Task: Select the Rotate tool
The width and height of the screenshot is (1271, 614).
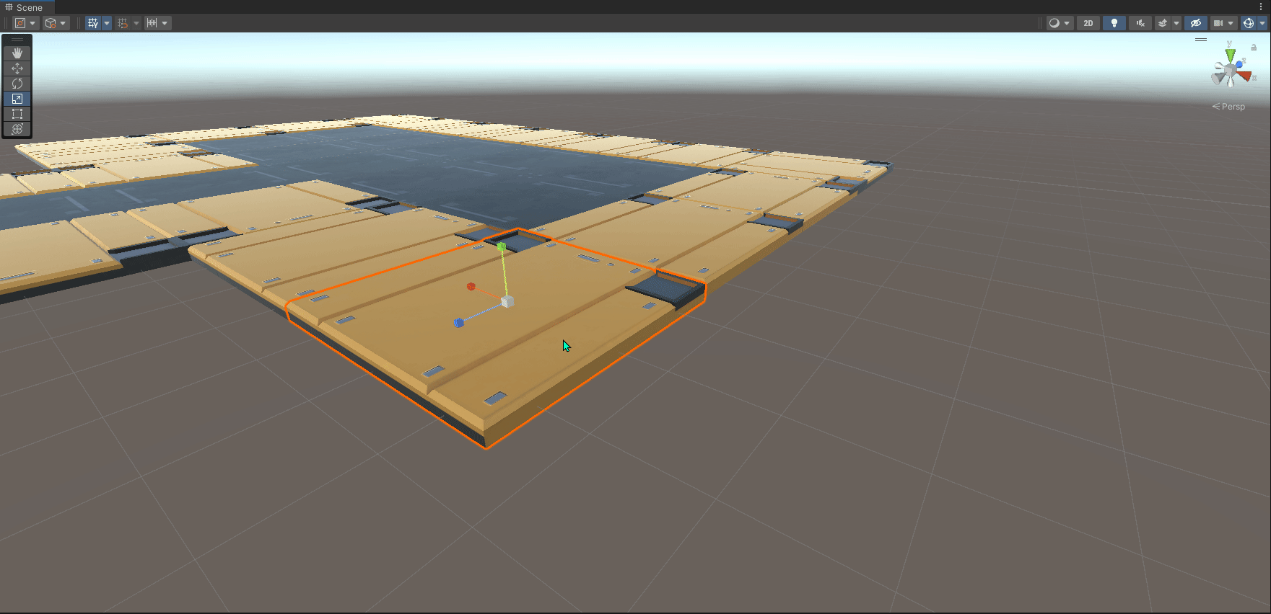Action: pos(17,84)
